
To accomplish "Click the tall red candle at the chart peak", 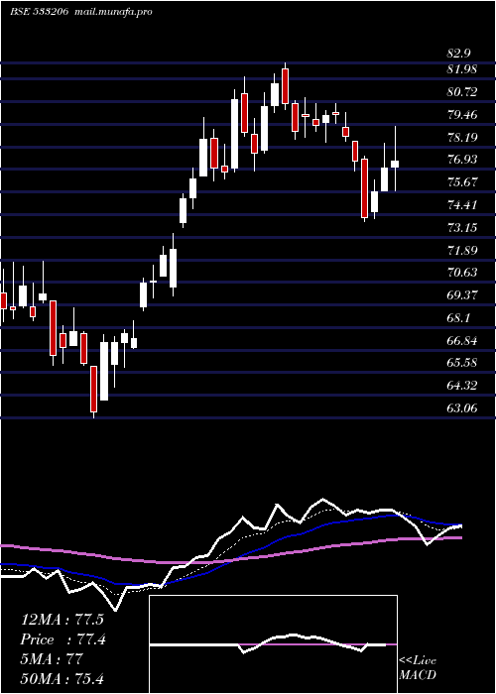I will 285,86.
